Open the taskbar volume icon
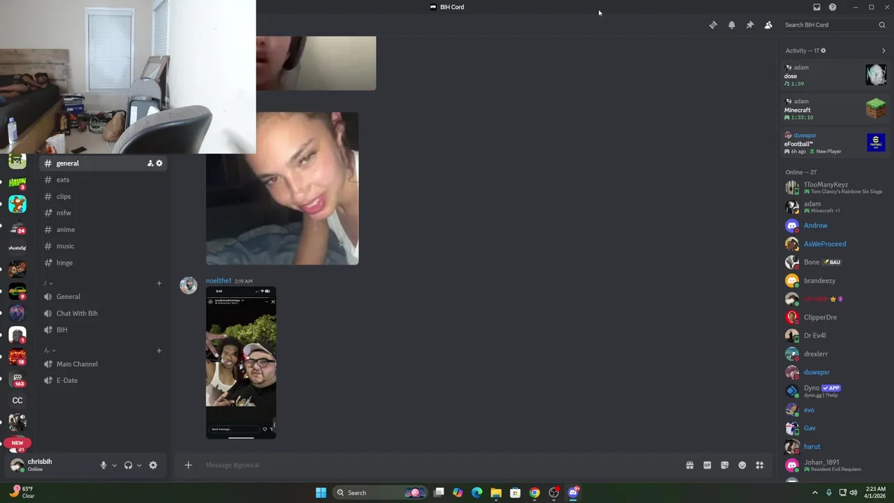 [x=853, y=493]
